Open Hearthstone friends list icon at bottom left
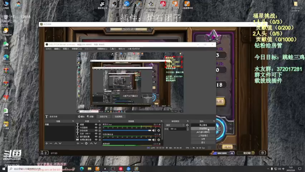The width and height of the screenshot is (305, 172). point(44,153)
